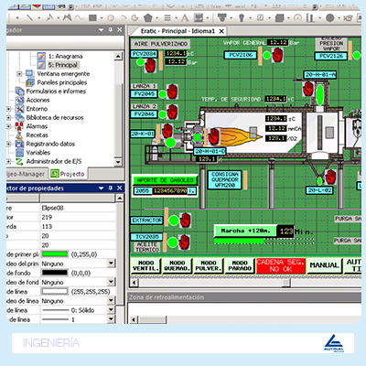Click the MODO VENTIL. button
Viewport: 366px width, 366px height.
click(x=145, y=265)
